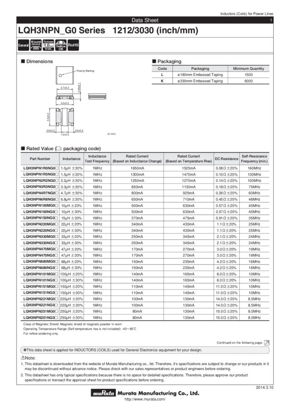
Task: Click the Dimensions section heading
Action: click(x=37, y=61)
